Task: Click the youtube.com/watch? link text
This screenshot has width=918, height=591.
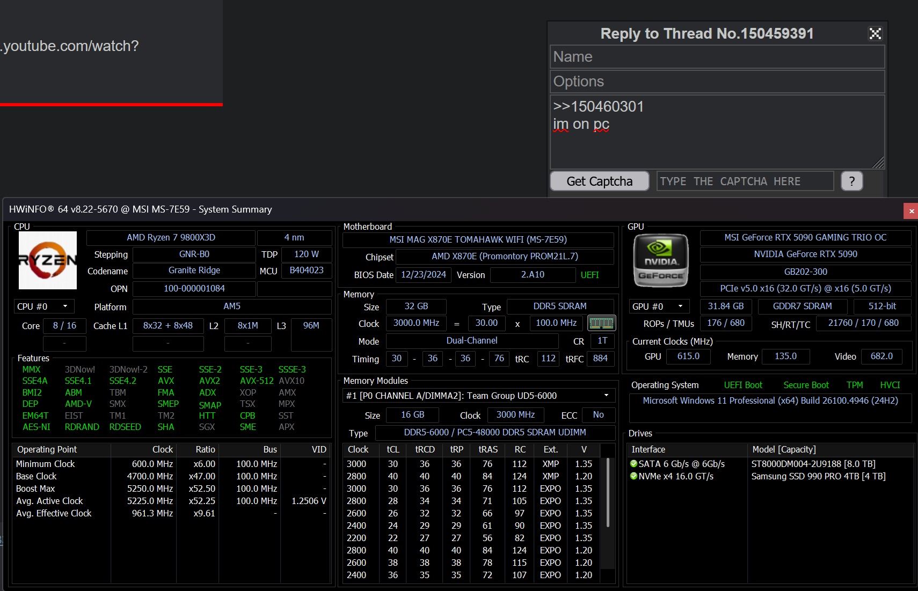Action: pos(70,46)
